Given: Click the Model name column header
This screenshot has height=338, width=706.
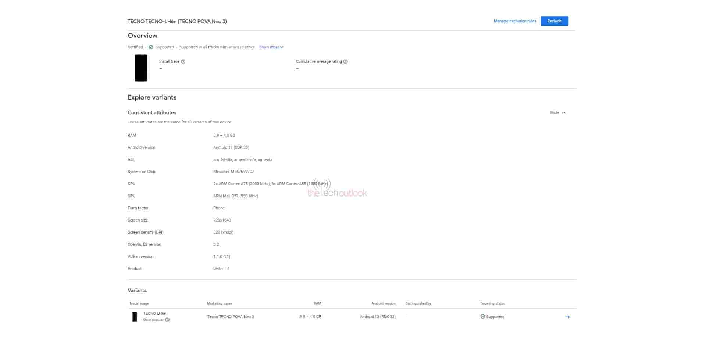Looking at the screenshot, I should click(x=139, y=303).
